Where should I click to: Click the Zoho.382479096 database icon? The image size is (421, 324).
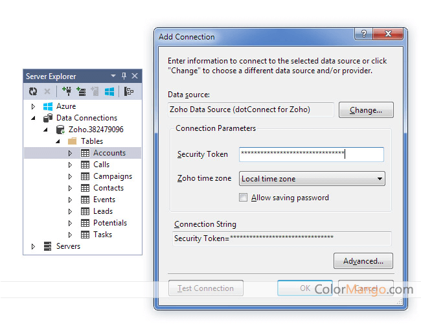pos(60,130)
